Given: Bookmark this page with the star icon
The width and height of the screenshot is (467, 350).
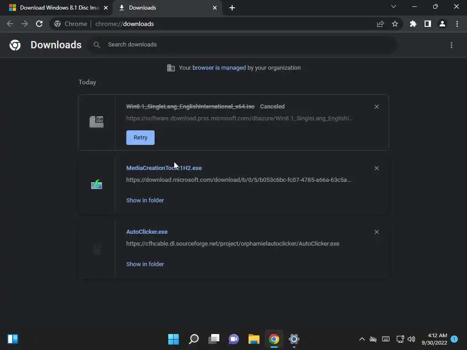Looking at the screenshot, I should (x=395, y=24).
